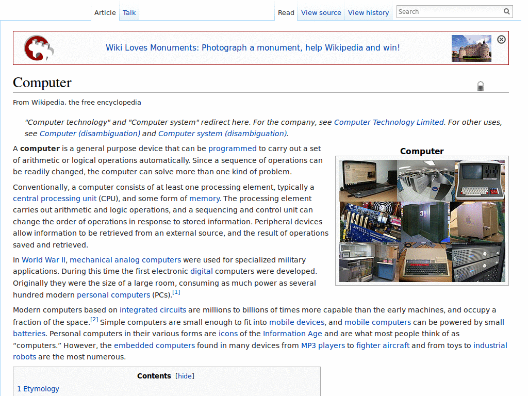The height and width of the screenshot is (396, 528).
Task: Open the mobile computers link
Action: pyautogui.click(x=377, y=322)
